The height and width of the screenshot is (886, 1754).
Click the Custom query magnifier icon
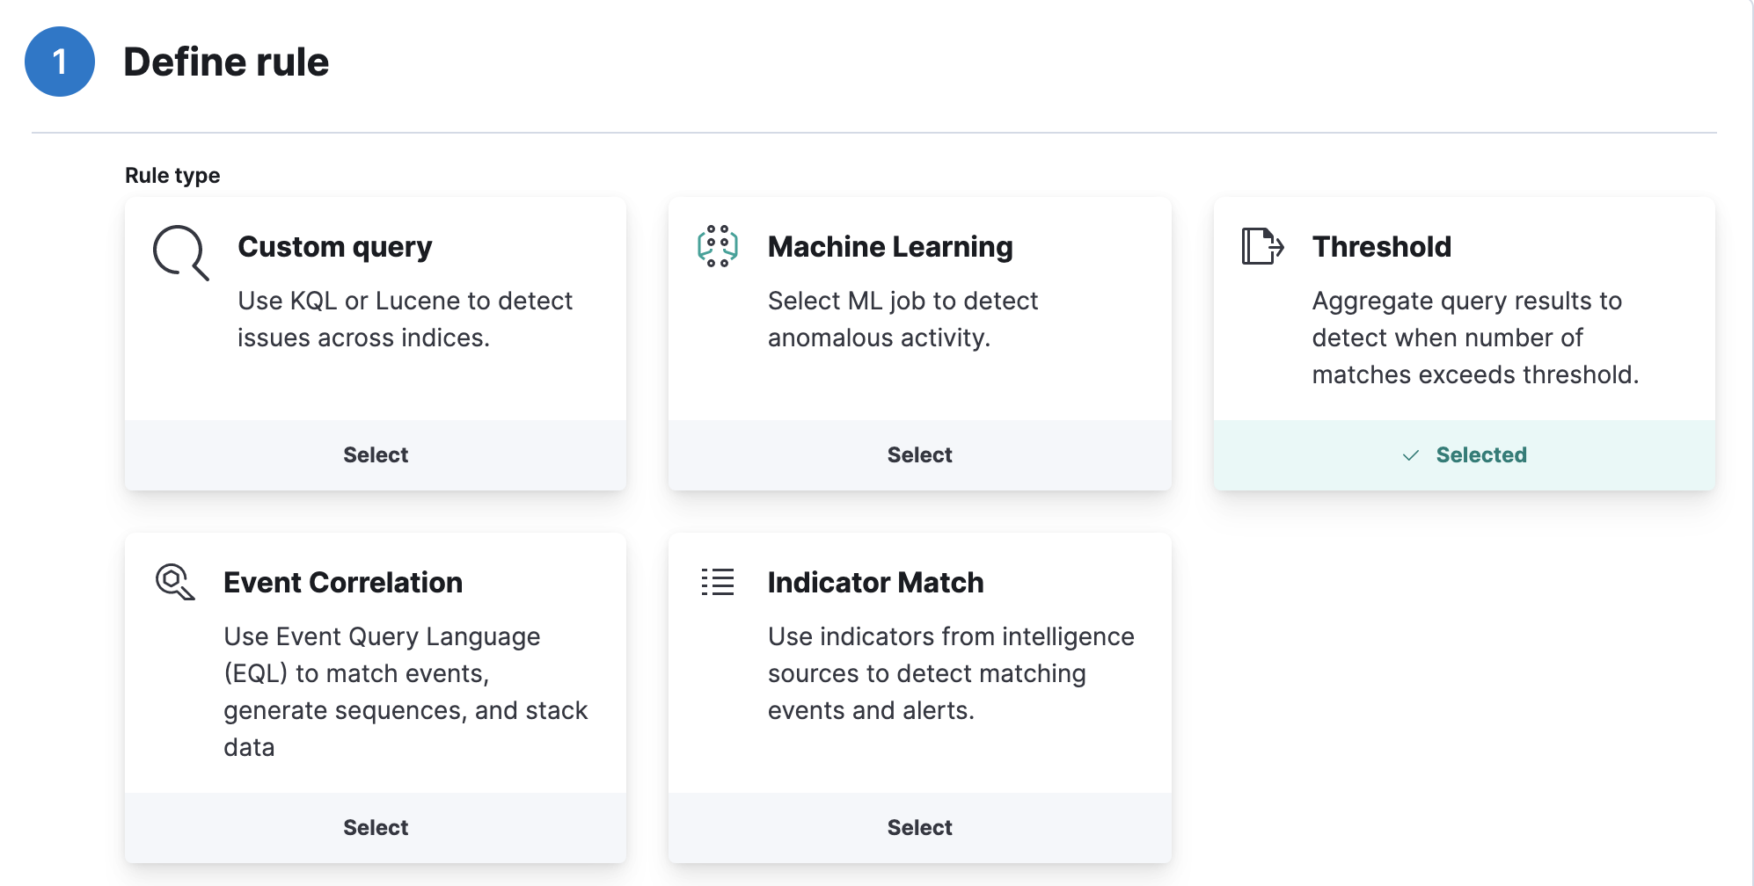click(180, 252)
